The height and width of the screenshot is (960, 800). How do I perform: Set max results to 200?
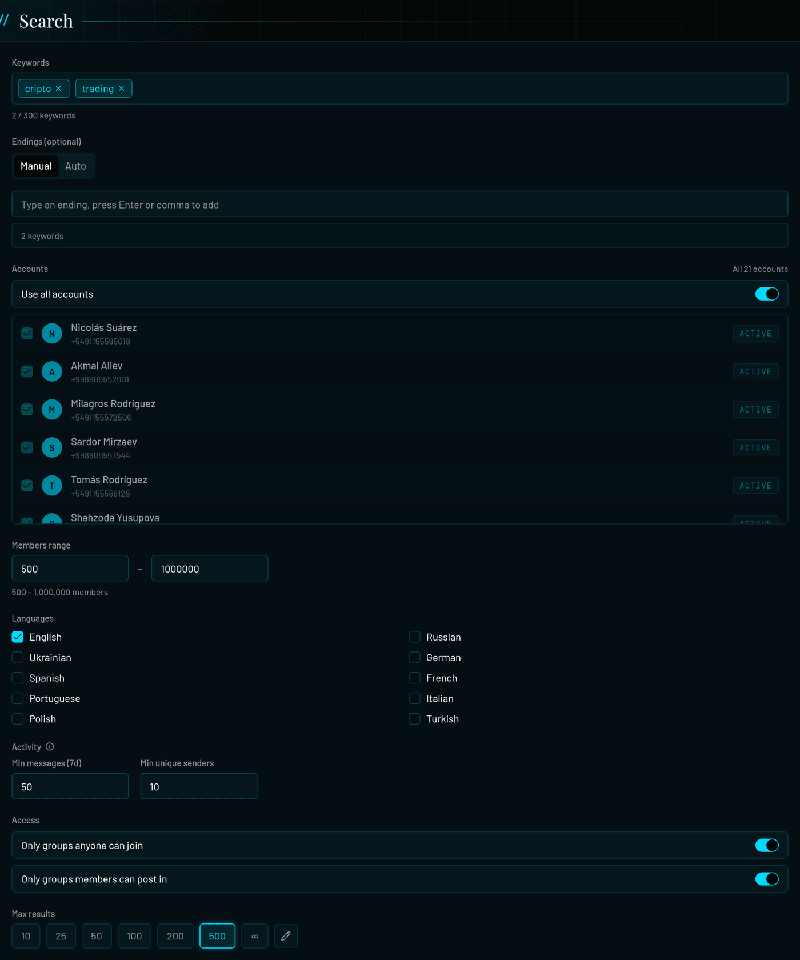175,936
